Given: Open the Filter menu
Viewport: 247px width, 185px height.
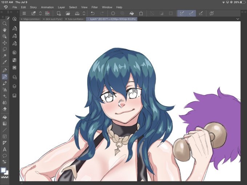Looking at the screenshot, I should point(94,7).
